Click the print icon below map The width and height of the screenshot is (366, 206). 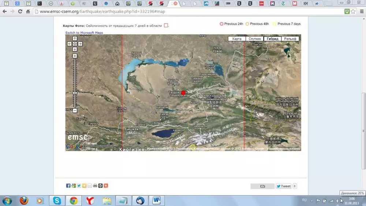point(95,186)
